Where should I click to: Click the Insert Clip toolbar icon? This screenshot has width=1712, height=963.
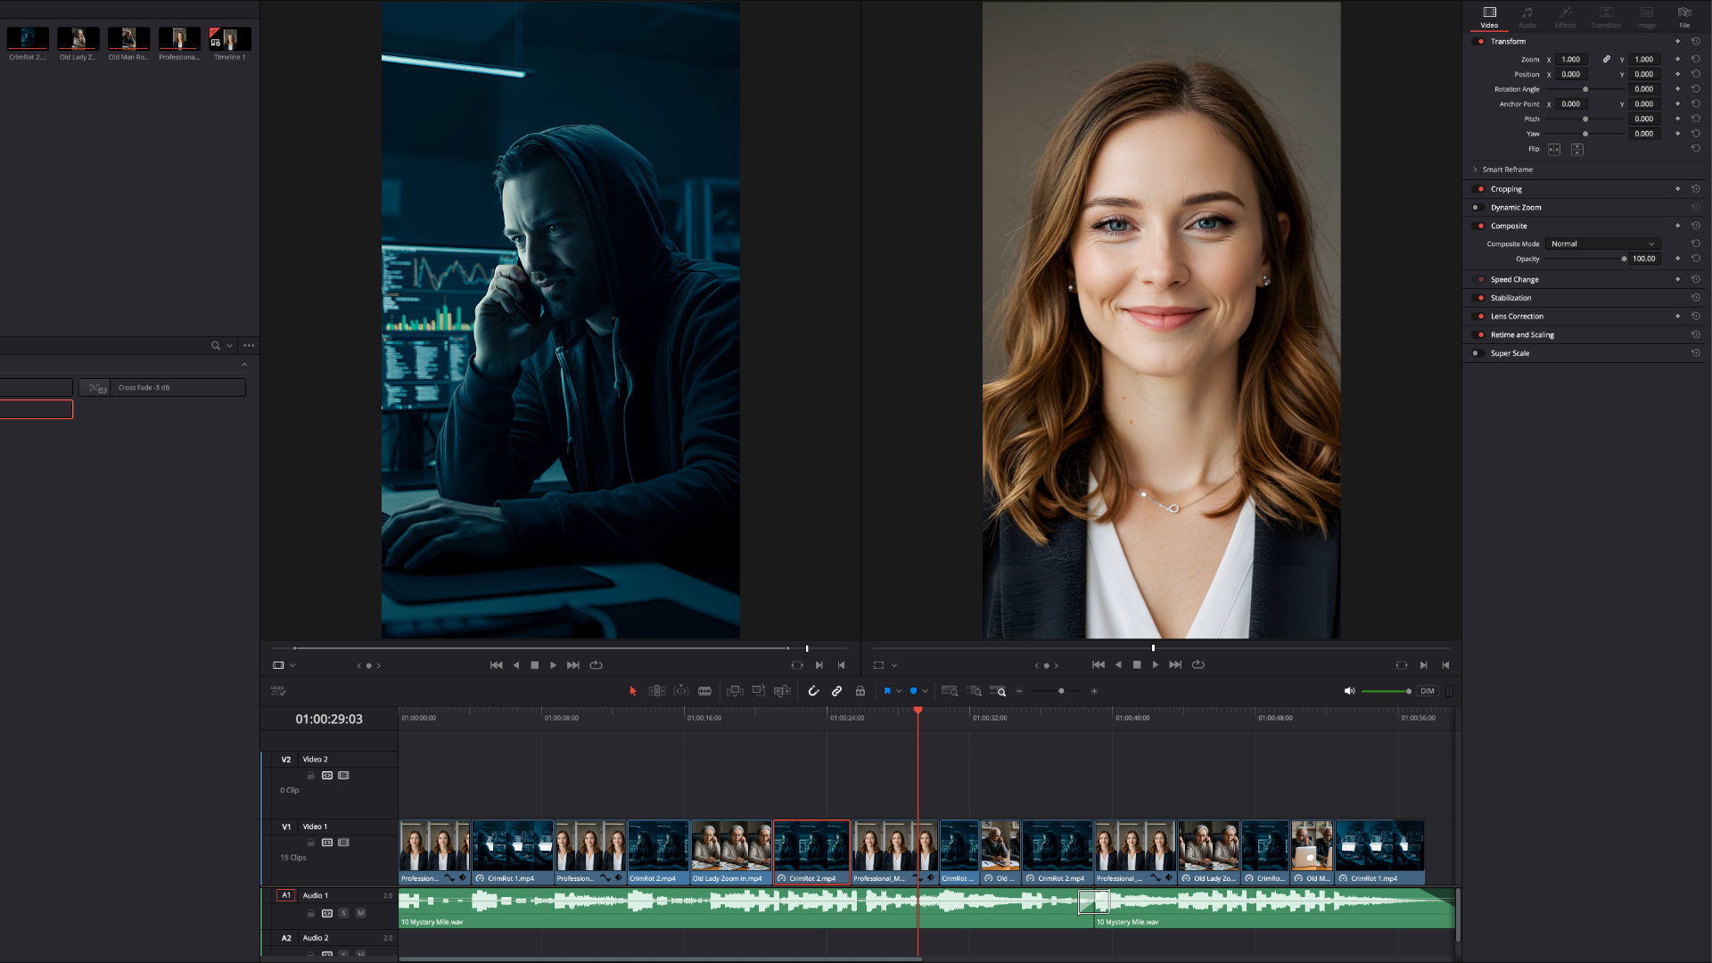click(735, 691)
